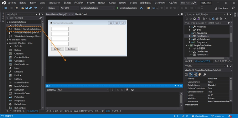Viewport: 238px width, 118px height.
Task: Open the Output source ビルド dropdown
Action: click(83, 90)
